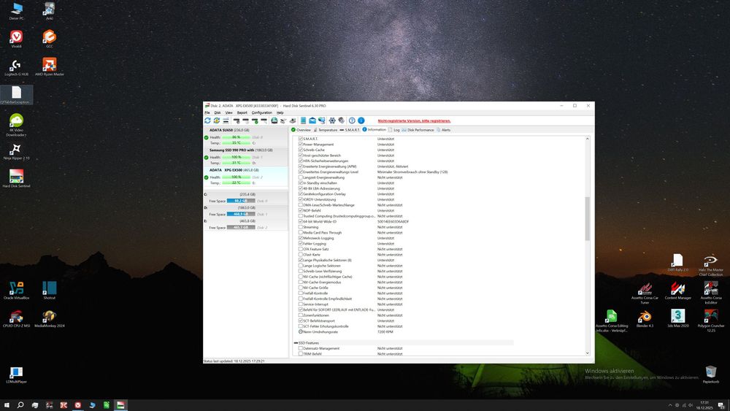Viewport: 730px width, 411px height.
Task: Click Windows Start button on taskbar
Action: [x=7, y=405]
